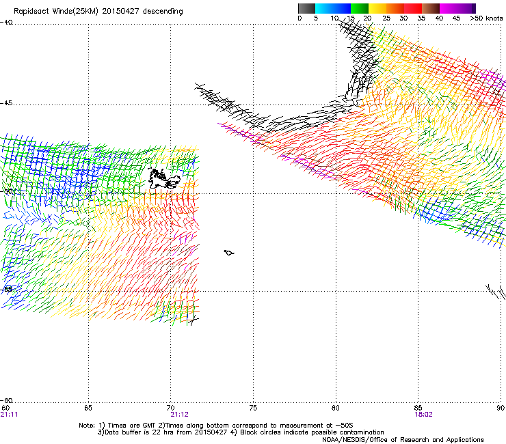Screen dimensions: 506x444
Task: Click the 'Data buffer is 22 hrs' note line
Action: click(x=241, y=432)
